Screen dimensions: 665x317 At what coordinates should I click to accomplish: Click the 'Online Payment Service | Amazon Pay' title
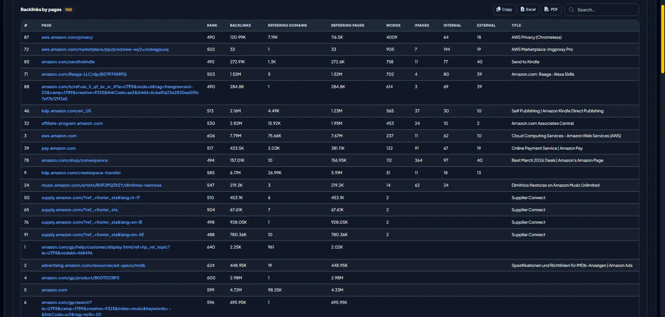pyautogui.click(x=547, y=148)
